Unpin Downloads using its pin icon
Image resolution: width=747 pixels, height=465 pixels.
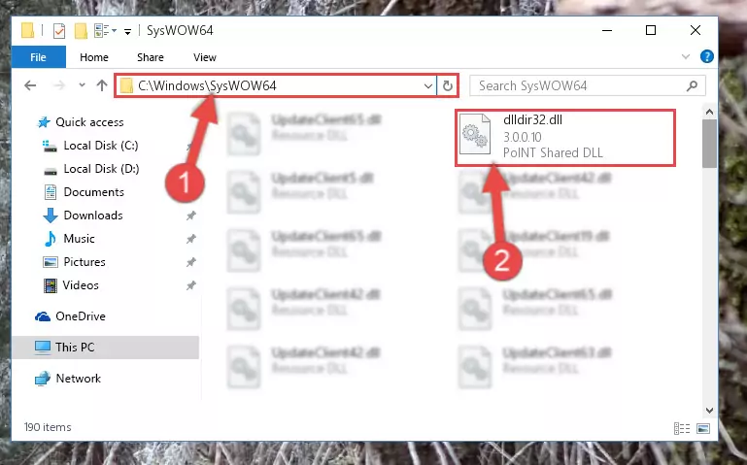[191, 216]
